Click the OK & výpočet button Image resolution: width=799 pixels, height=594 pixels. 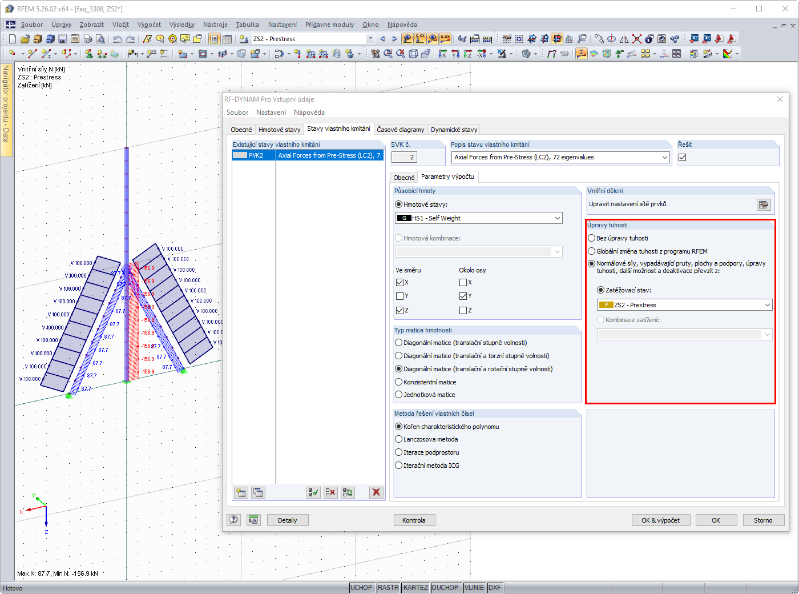pos(661,520)
